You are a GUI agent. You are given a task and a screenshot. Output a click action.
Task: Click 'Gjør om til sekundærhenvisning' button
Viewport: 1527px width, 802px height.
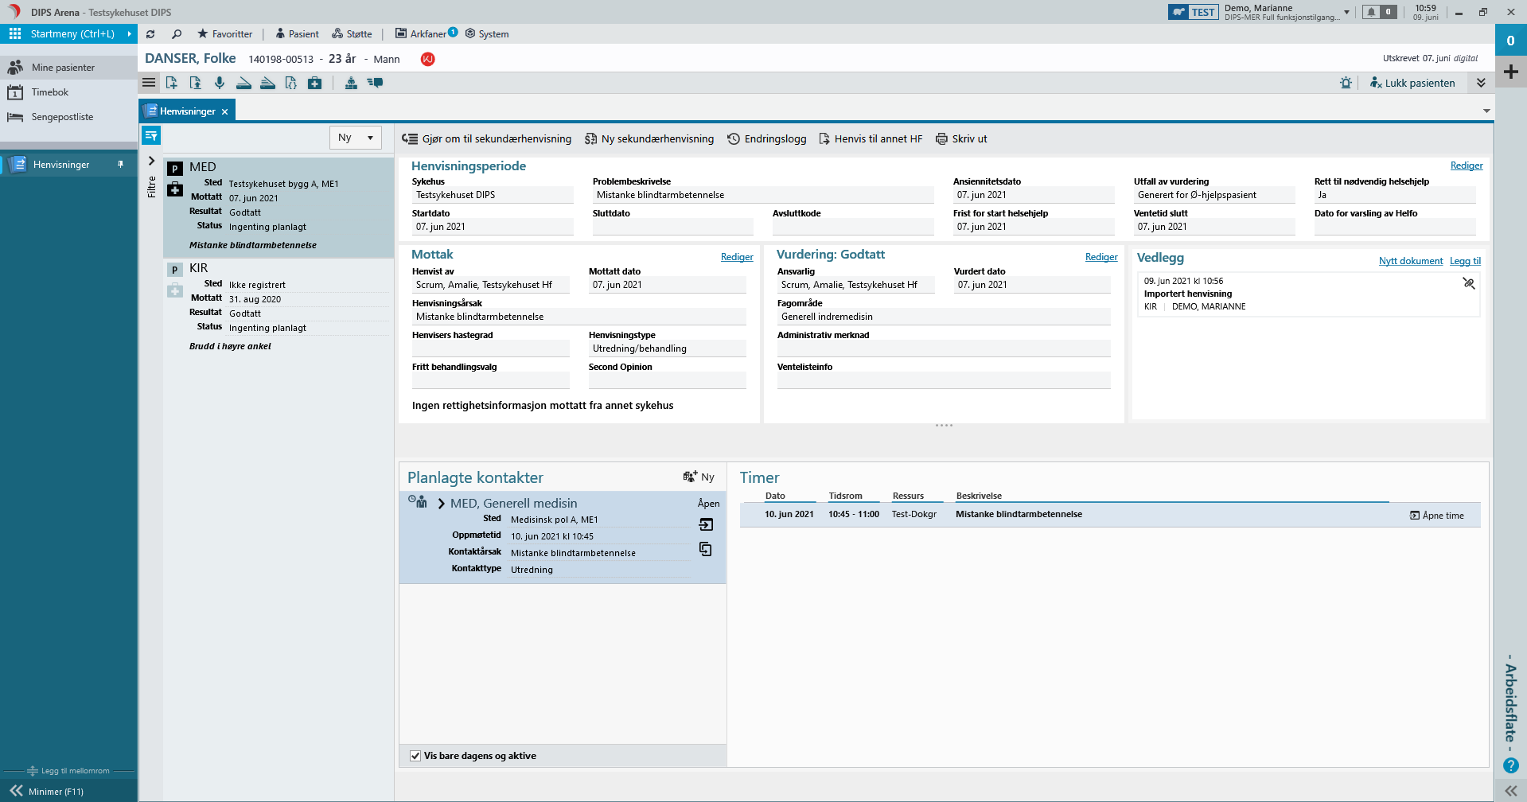487,139
